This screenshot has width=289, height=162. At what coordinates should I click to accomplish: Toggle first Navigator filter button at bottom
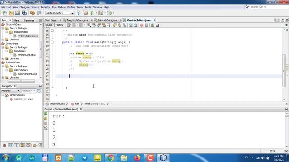click(x=5, y=145)
